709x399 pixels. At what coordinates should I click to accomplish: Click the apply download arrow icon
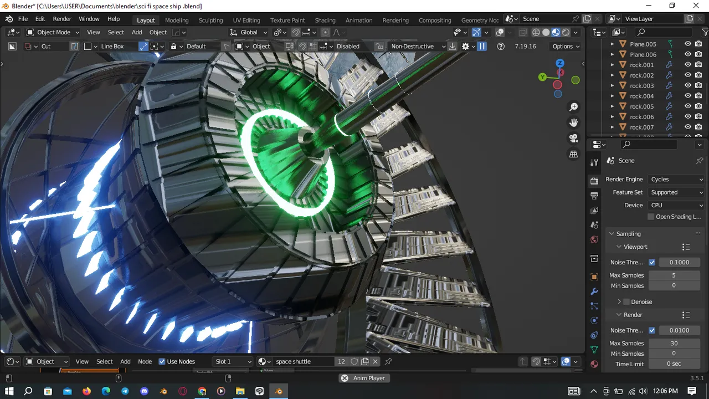tap(453, 46)
